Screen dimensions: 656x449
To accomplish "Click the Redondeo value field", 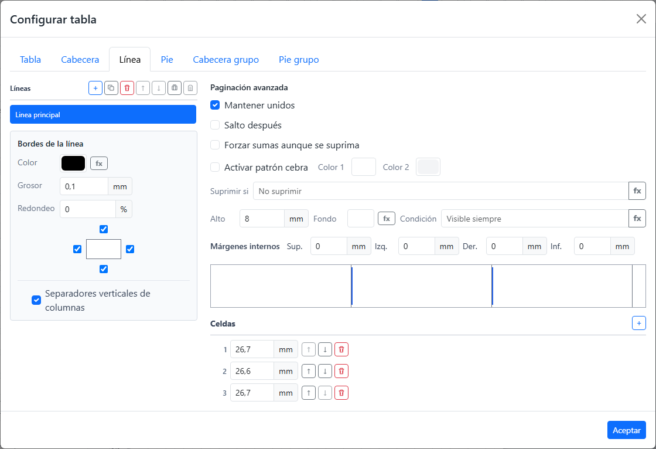I will (88, 209).
